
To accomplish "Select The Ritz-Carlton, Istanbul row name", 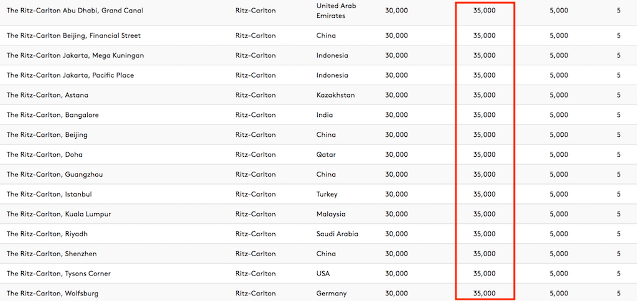I will pyautogui.click(x=49, y=194).
